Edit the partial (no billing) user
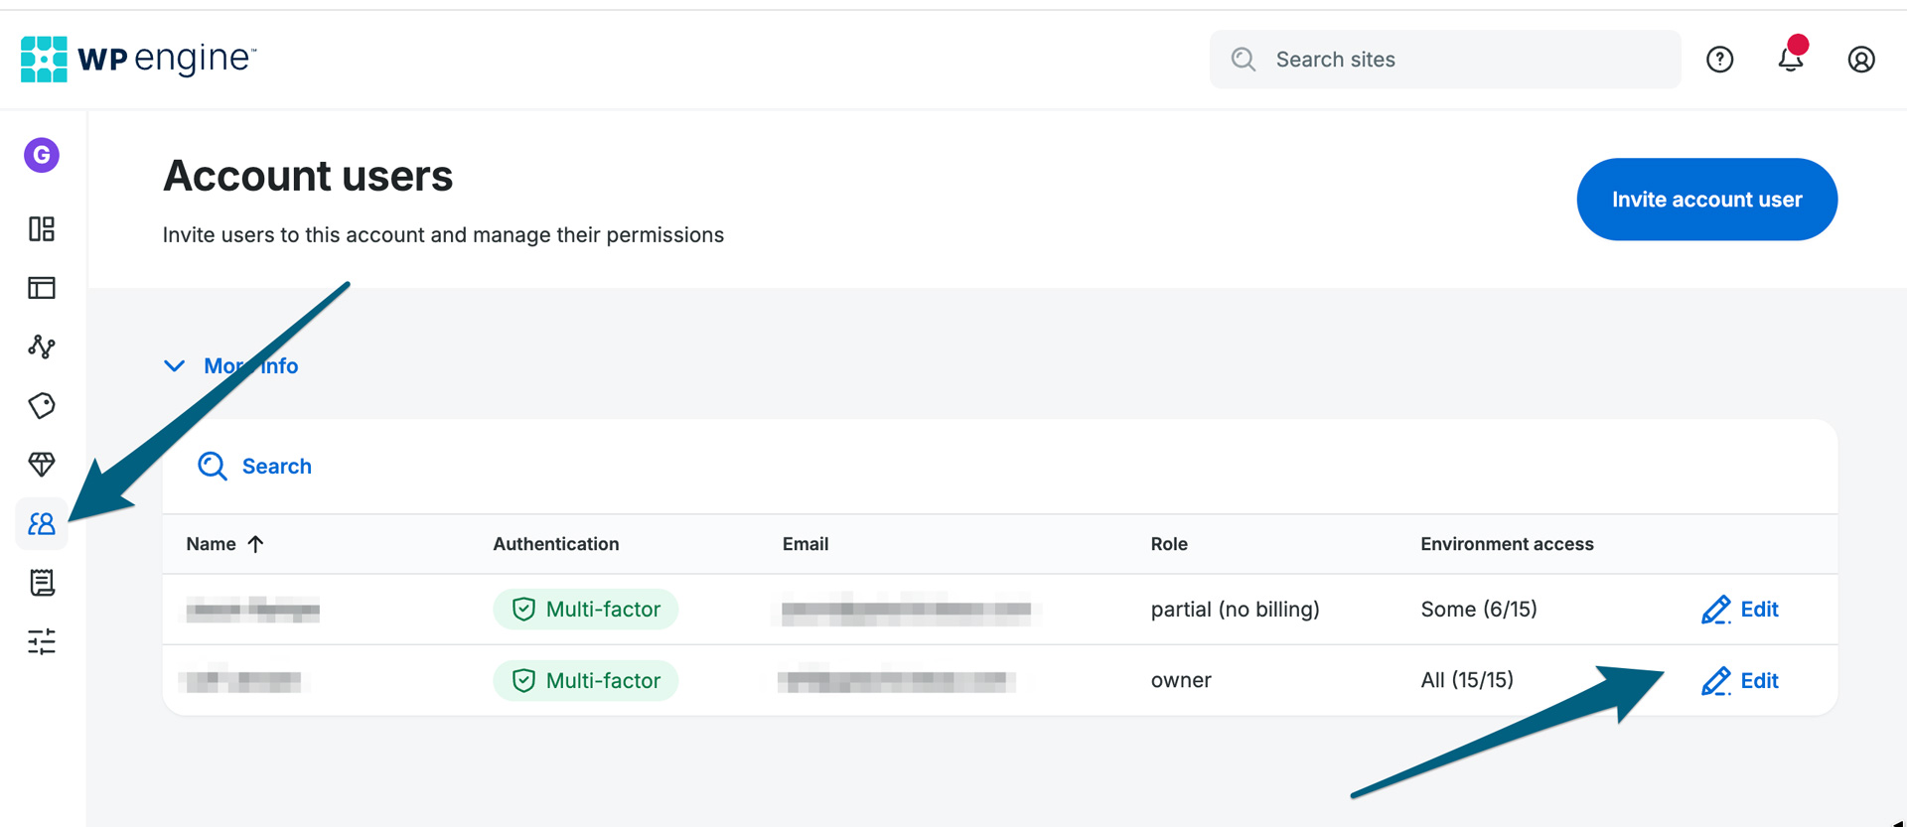Screen dimensions: 1907x827 coord(1740,610)
